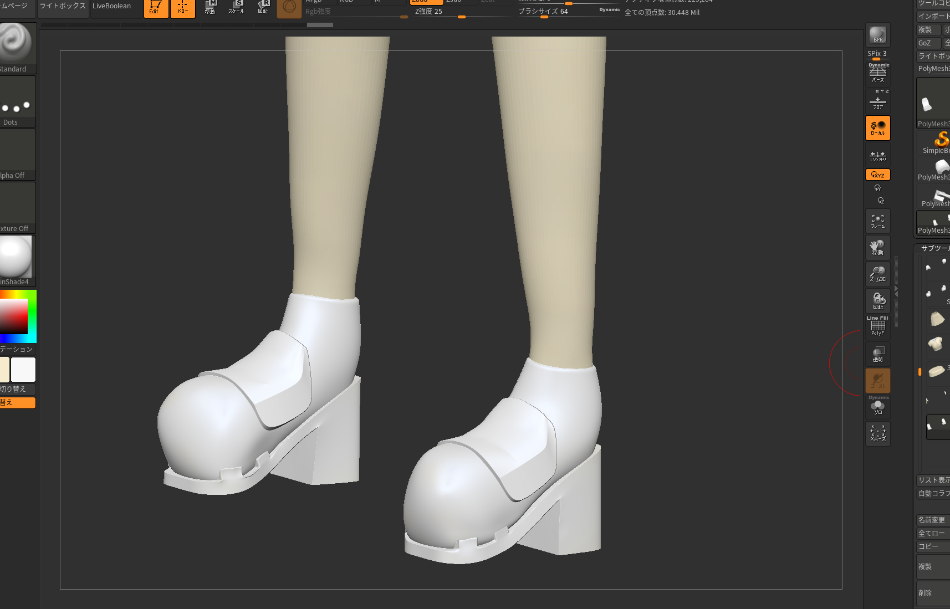Toggle L.Symmetry (Lシンメトリ) button
The width and height of the screenshot is (950, 609).
pos(877,156)
